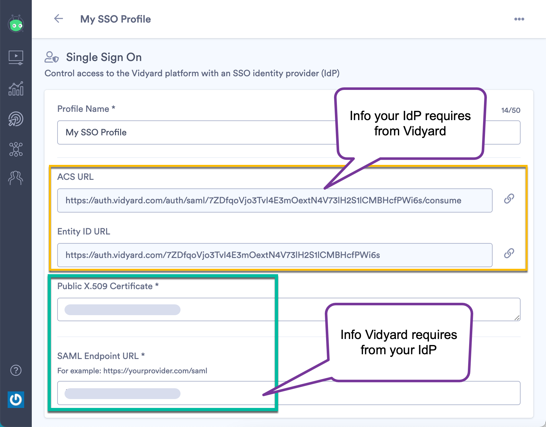Click the My SSO Profile title link
Screen dimensions: 546x427
tap(116, 19)
